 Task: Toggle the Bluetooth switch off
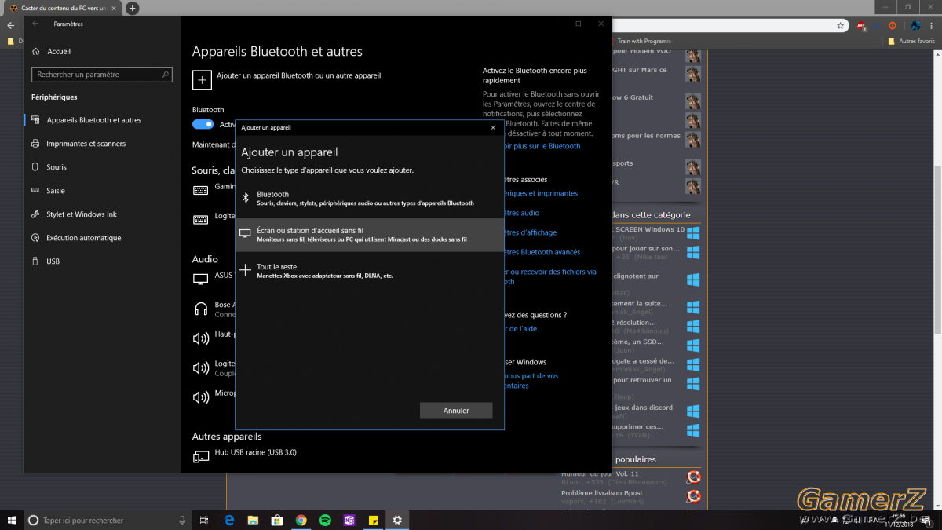pyautogui.click(x=203, y=124)
